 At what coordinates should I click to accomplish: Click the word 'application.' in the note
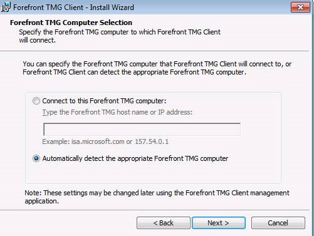[42, 201]
